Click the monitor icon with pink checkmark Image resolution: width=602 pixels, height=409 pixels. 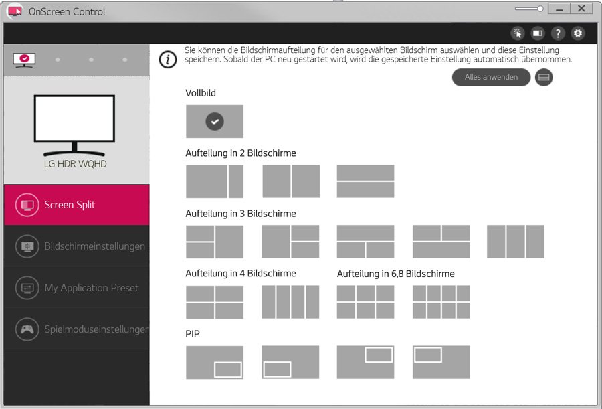25,60
